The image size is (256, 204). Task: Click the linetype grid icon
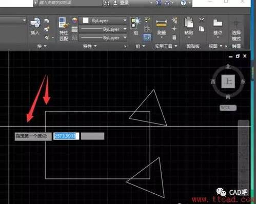pos(74,37)
